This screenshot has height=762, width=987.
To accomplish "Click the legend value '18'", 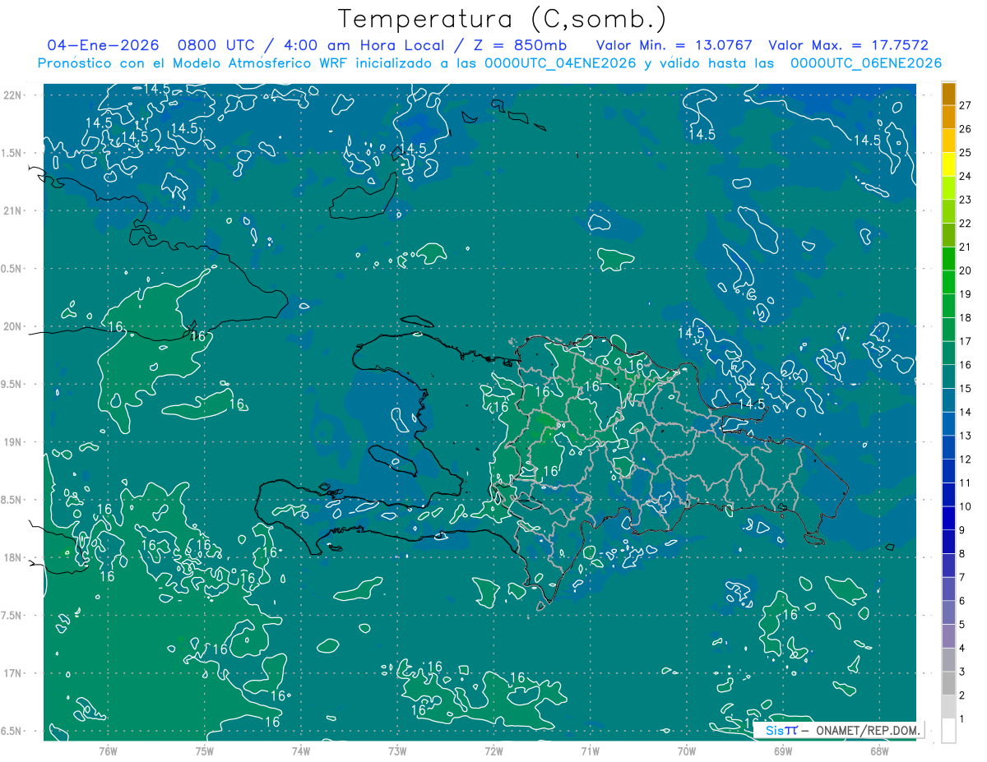I will click(x=966, y=318).
